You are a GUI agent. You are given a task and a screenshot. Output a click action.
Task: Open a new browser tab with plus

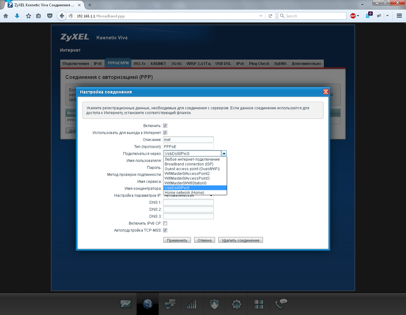90,5
